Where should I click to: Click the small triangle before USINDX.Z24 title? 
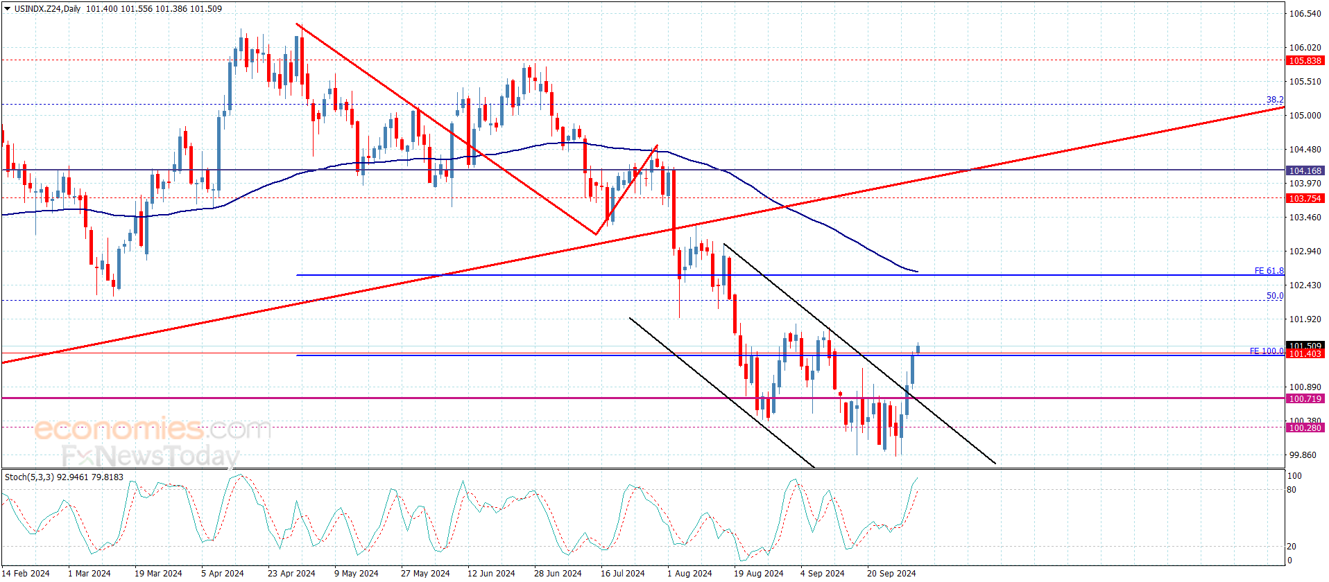[8, 9]
